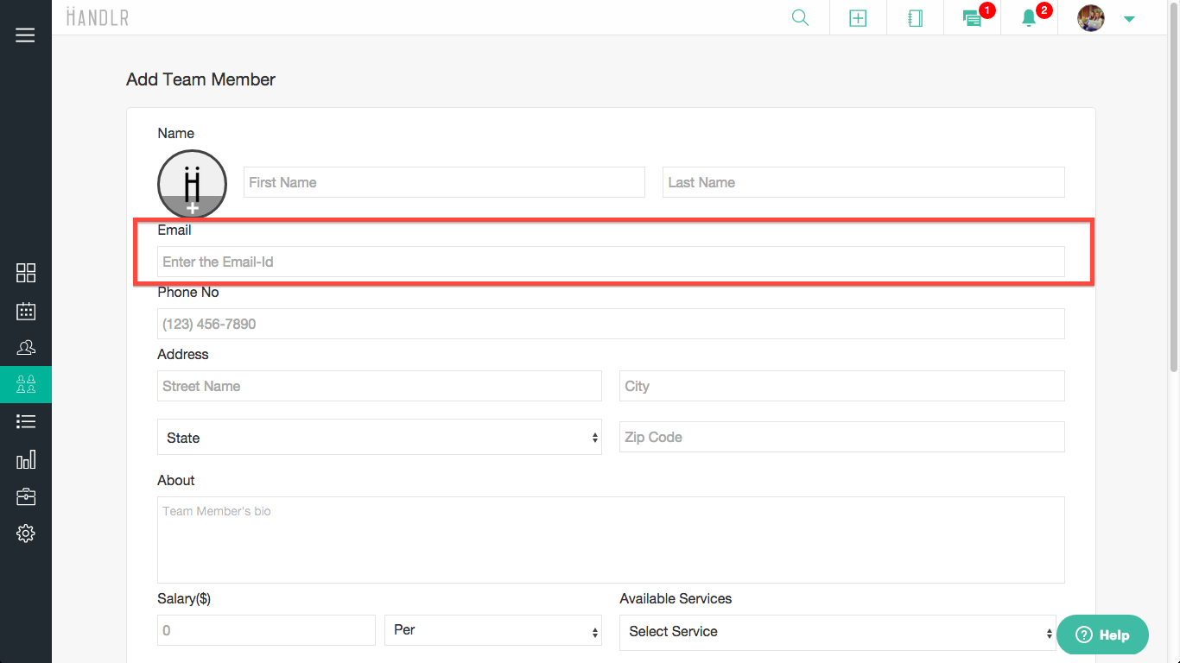Open the salary Per dropdown
The width and height of the screenshot is (1180, 663).
[x=492, y=630]
